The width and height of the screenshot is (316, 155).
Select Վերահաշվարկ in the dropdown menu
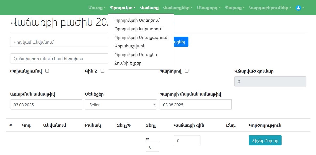tap(130, 46)
